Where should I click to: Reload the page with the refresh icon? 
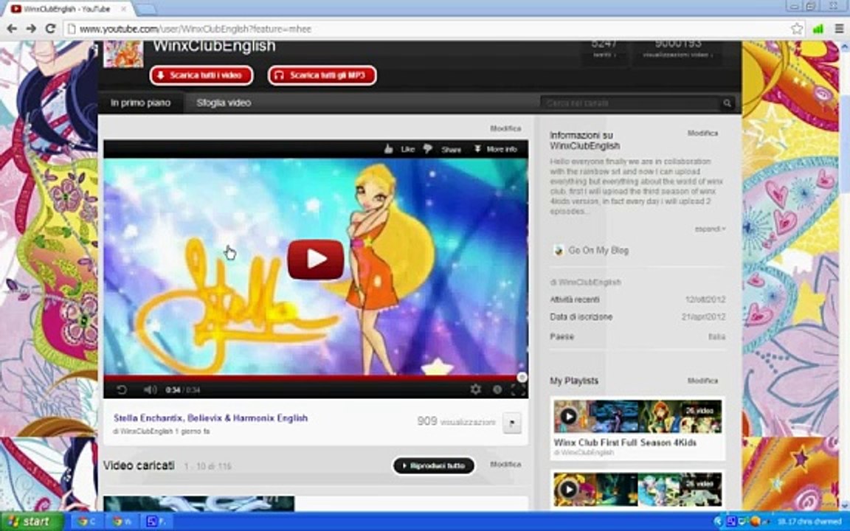click(50, 29)
